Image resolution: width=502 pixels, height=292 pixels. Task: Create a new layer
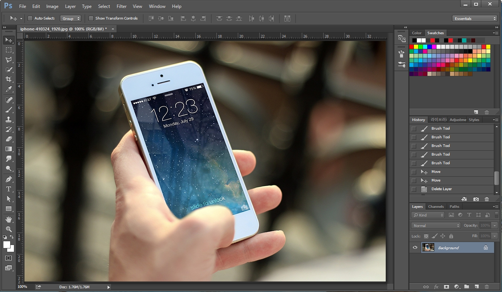(476, 286)
